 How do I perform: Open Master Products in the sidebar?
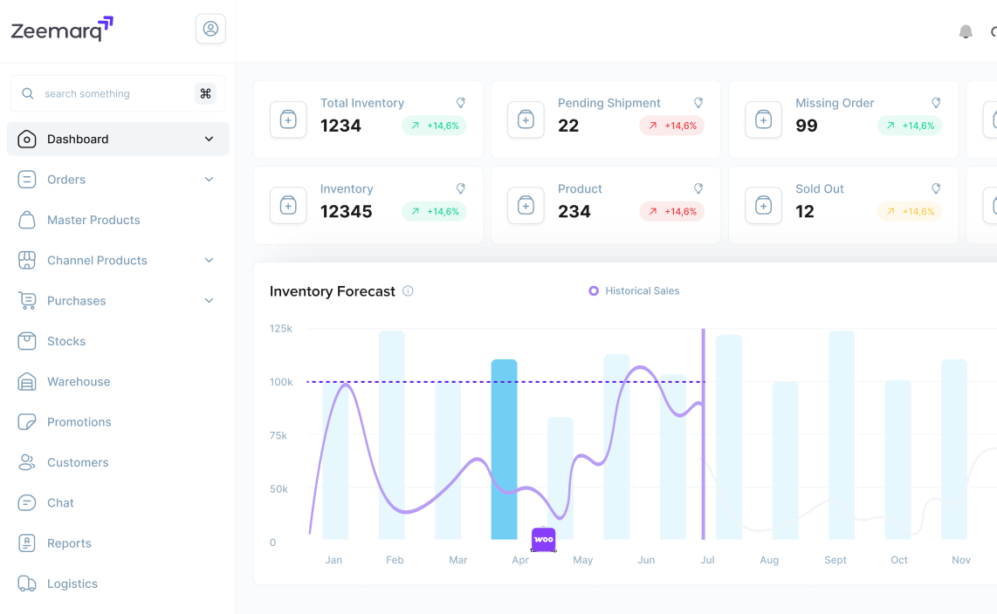tap(93, 220)
